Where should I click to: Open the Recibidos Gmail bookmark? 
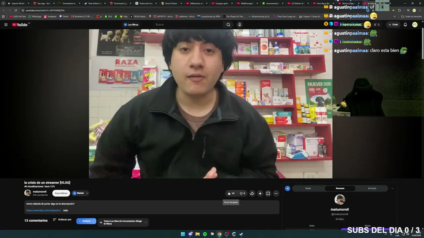point(81,17)
